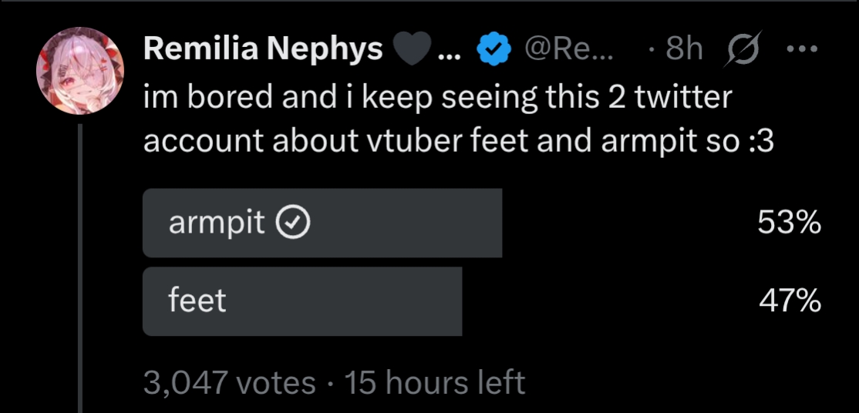Click the 53% poll result

(789, 223)
